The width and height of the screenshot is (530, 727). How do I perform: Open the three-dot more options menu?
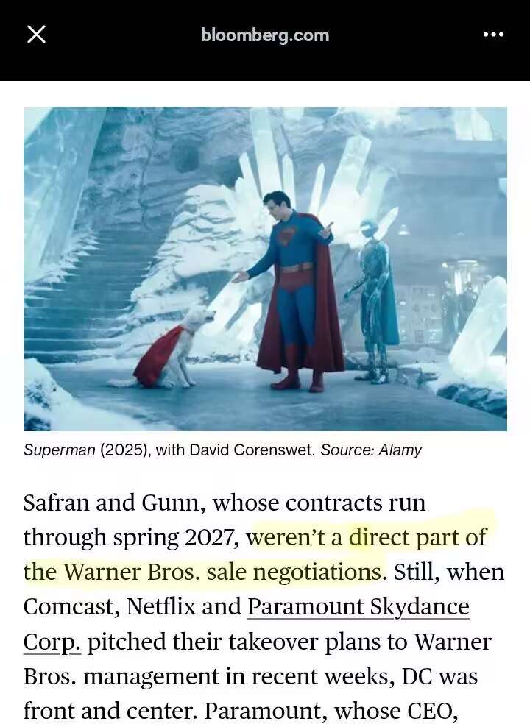[493, 35]
